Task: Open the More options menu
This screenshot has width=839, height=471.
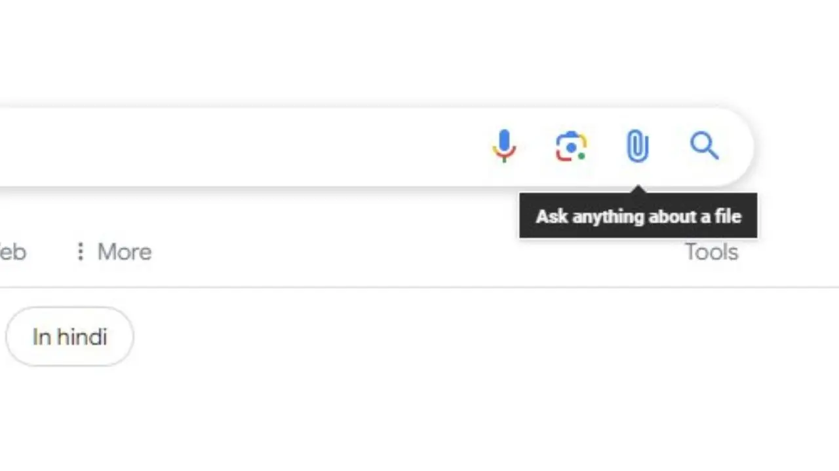Action: [x=124, y=252]
